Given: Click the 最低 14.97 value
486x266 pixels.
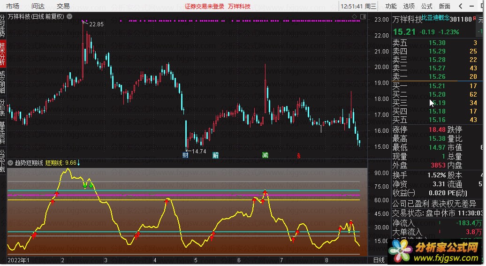Looking at the screenshot, I should pyautogui.click(x=437, y=148).
